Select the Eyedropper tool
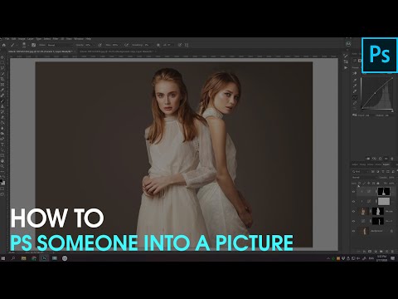The image size is (398, 299). pos(2,90)
